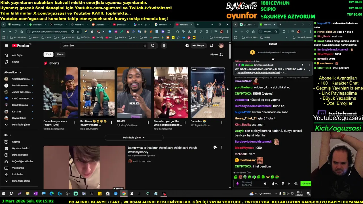
Task: Open Chrome from the Windows taskbar
Action: coord(124,194)
